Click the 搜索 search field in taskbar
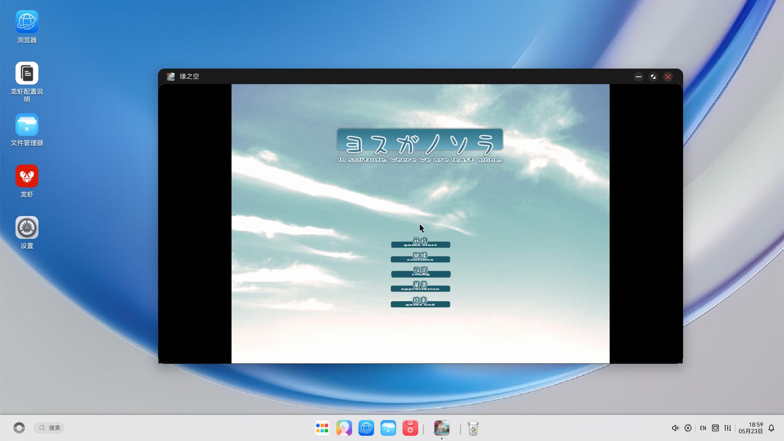Screen dimensions: 784x441 coord(49,428)
